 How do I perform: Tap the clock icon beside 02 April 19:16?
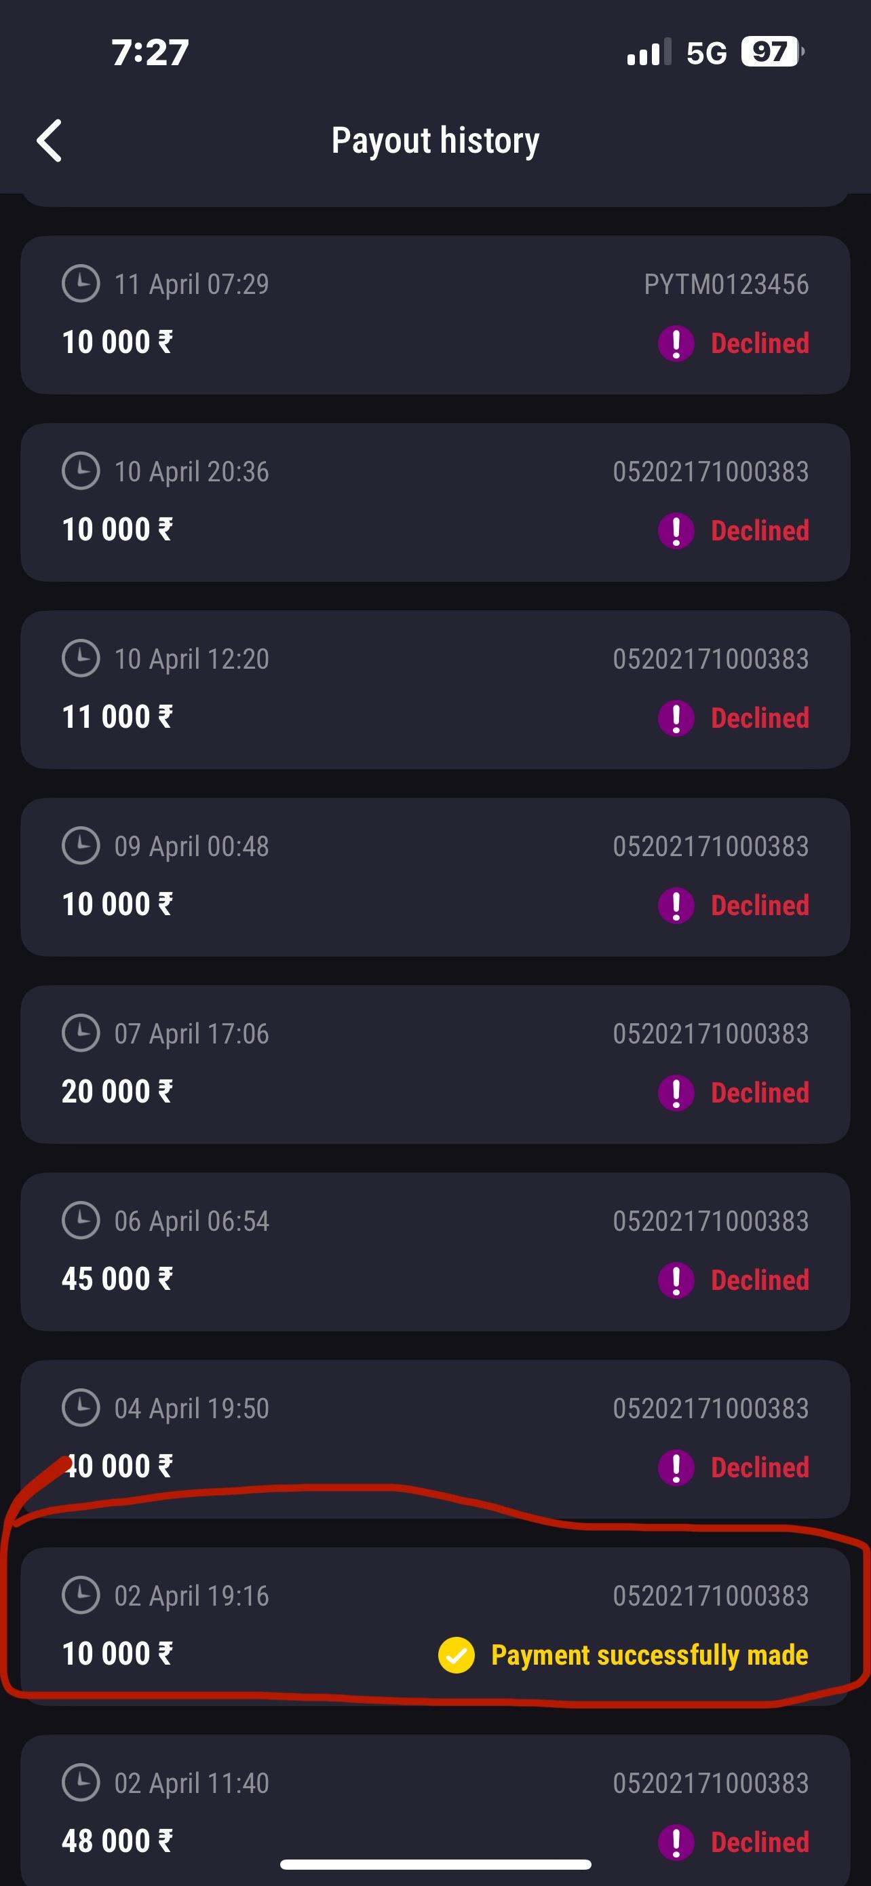(81, 1595)
